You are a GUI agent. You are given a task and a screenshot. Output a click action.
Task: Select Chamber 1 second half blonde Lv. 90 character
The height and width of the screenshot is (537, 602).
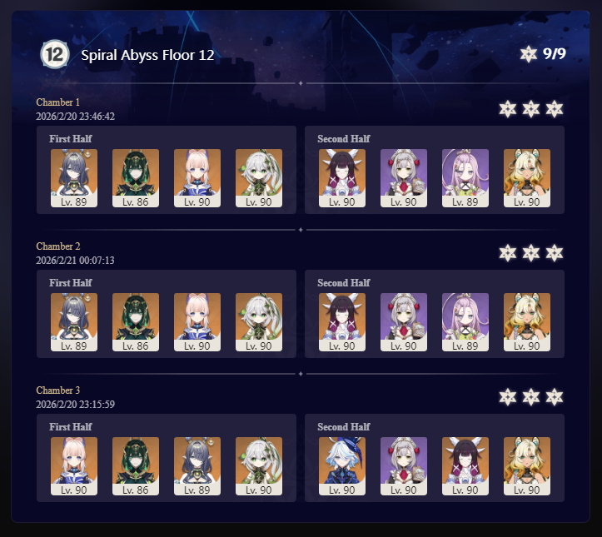point(527,178)
